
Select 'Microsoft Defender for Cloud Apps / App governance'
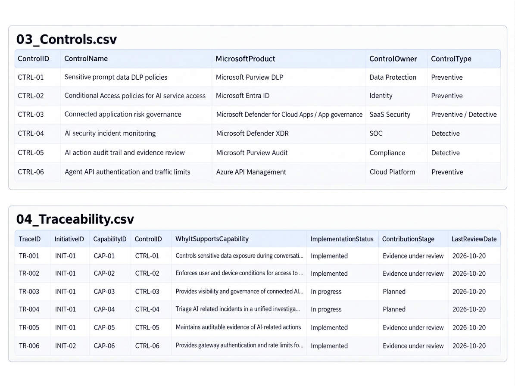tap(289, 115)
